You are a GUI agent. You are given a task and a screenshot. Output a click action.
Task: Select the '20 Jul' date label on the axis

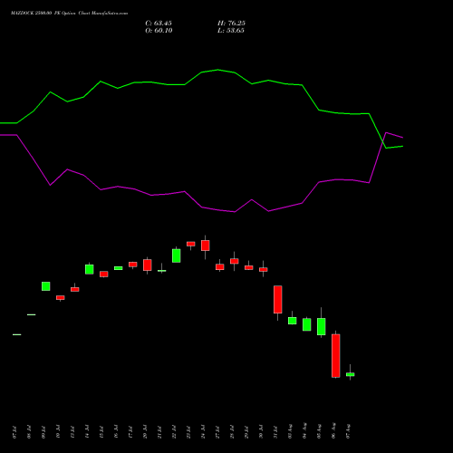tap(145, 432)
